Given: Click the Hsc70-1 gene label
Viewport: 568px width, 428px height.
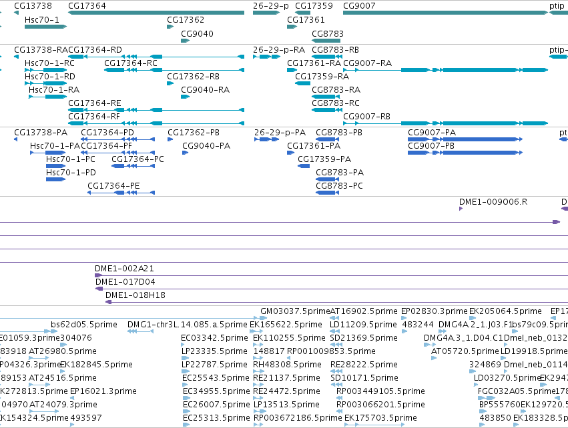Looking at the screenshot, I should pyautogui.click(x=41, y=19).
